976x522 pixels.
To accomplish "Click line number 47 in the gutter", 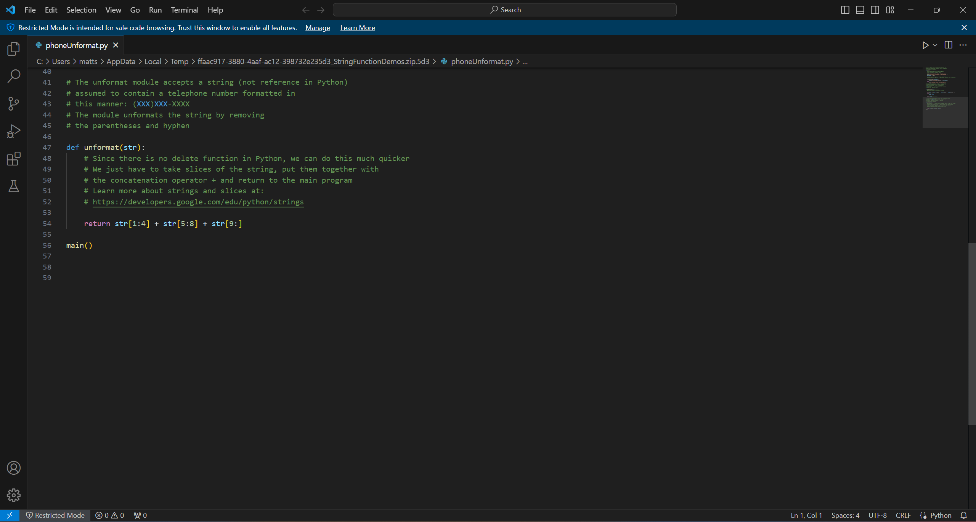I will (x=47, y=147).
